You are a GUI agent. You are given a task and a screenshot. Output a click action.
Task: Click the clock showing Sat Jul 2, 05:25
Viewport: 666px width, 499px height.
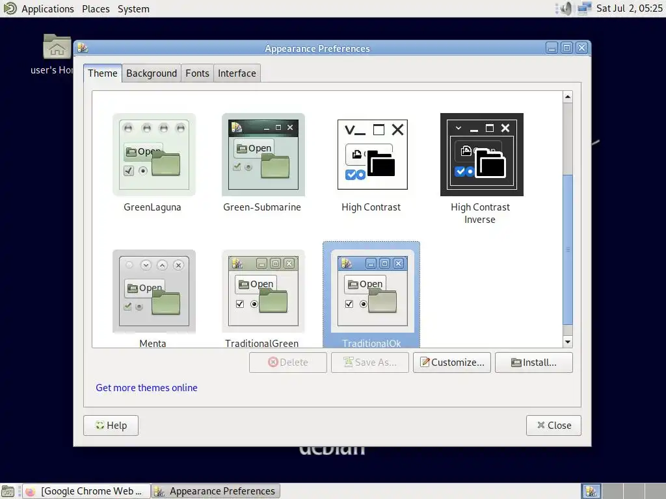(x=629, y=8)
